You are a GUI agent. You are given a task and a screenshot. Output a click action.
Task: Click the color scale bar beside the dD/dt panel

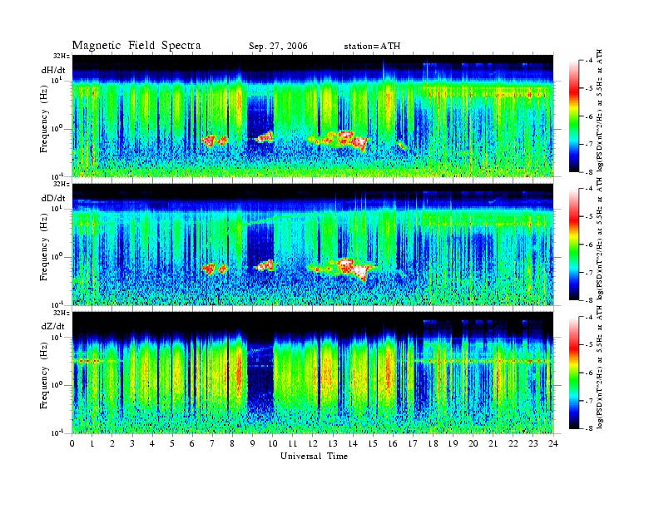[574, 244]
